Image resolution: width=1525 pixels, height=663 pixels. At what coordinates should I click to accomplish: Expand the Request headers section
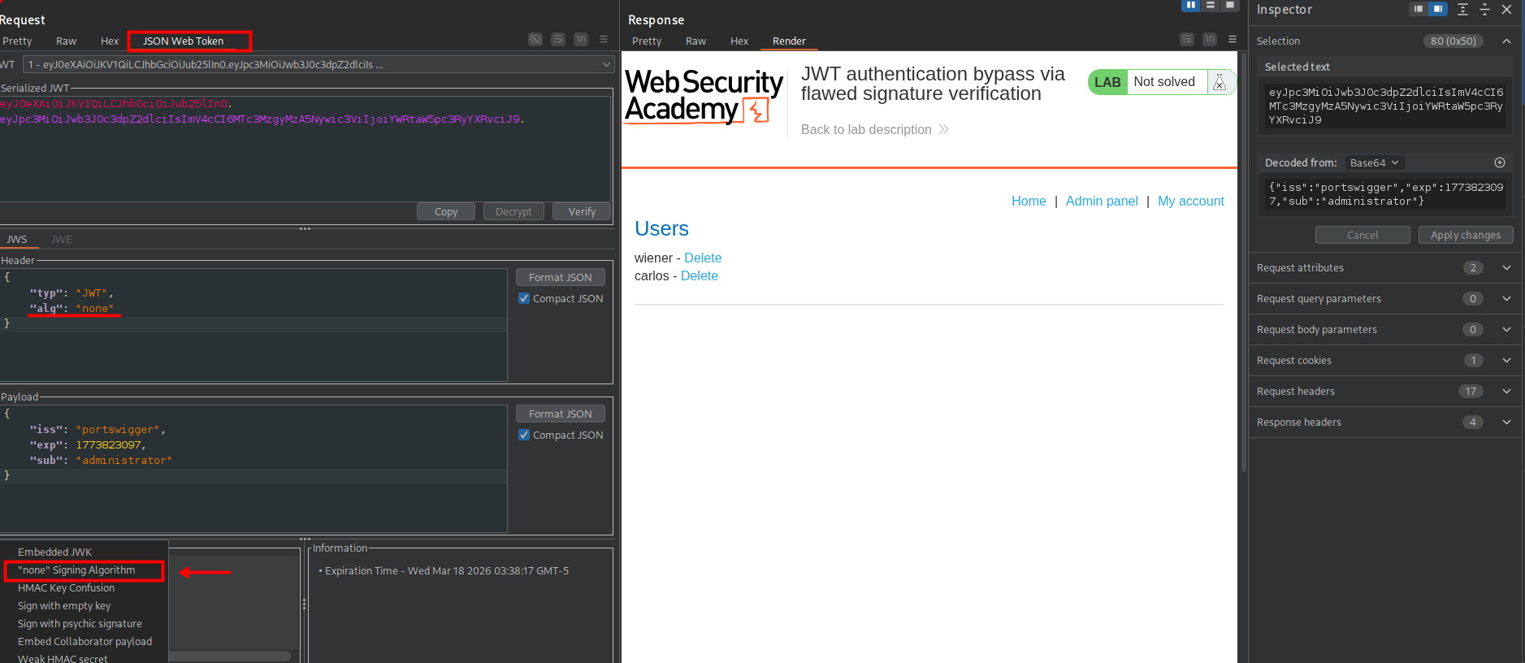point(1506,392)
